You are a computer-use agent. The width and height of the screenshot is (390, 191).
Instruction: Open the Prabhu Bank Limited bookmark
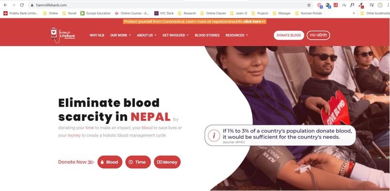(x=21, y=14)
